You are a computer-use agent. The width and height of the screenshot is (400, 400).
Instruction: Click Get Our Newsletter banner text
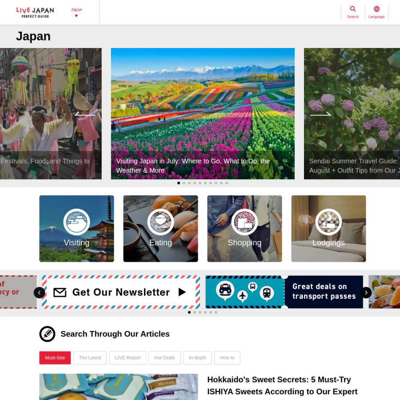tap(121, 292)
